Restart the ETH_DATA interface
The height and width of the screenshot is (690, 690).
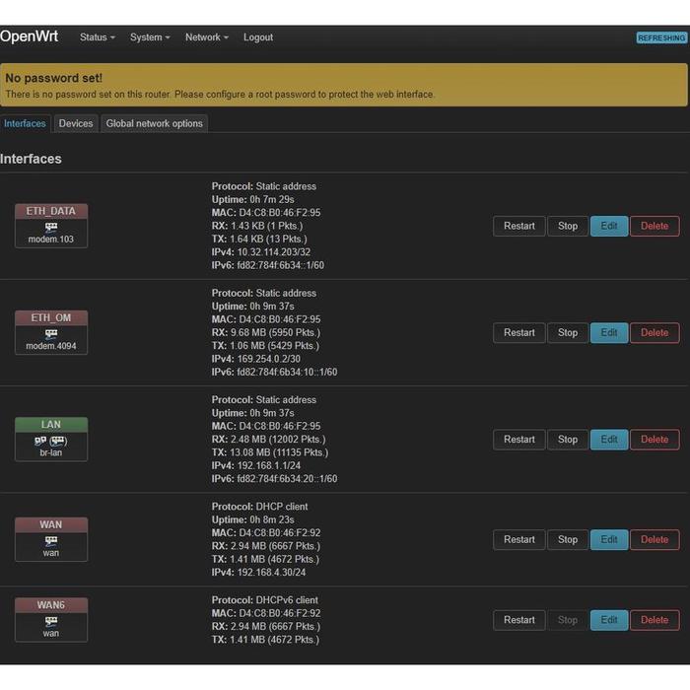click(x=518, y=226)
